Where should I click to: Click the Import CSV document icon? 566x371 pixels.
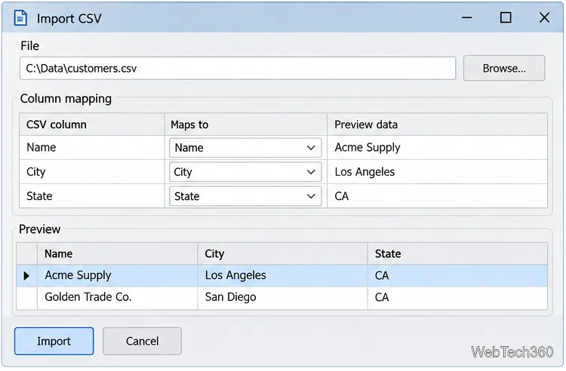point(20,18)
